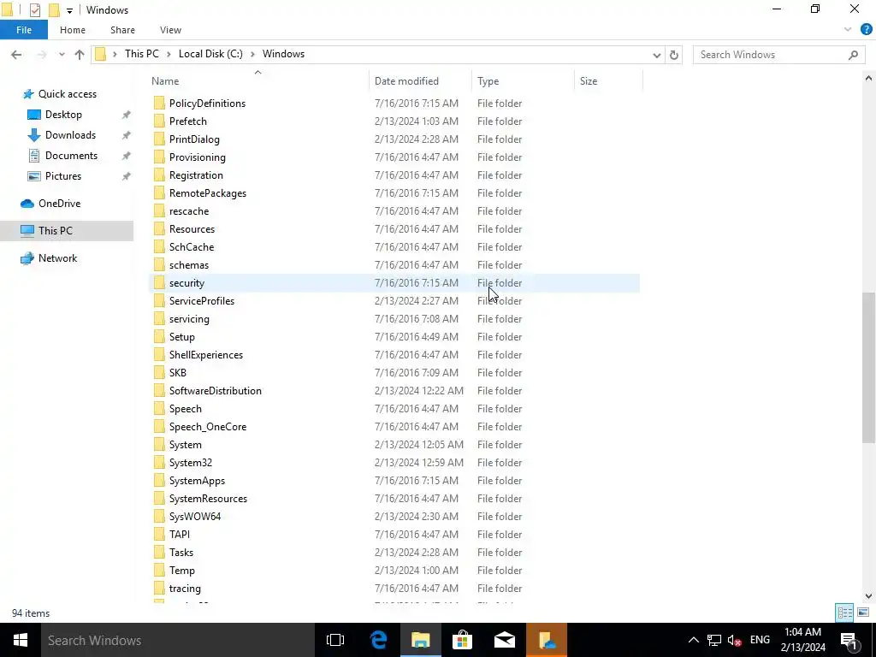Open Action Center notifications icon

click(x=849, y=640)
